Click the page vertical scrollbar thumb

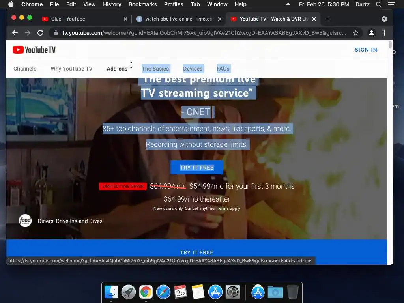[x=390, y=45]
